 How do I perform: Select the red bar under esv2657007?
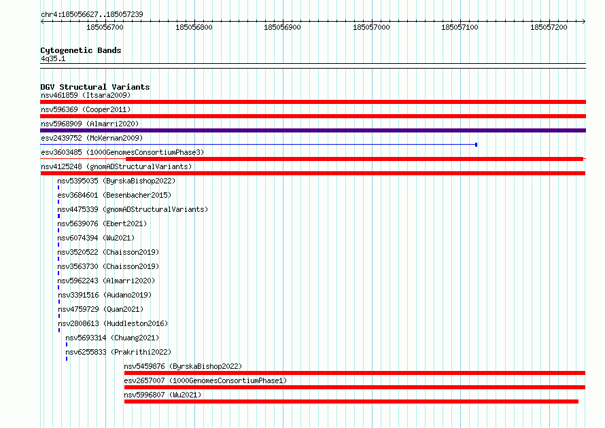[355, 387]
